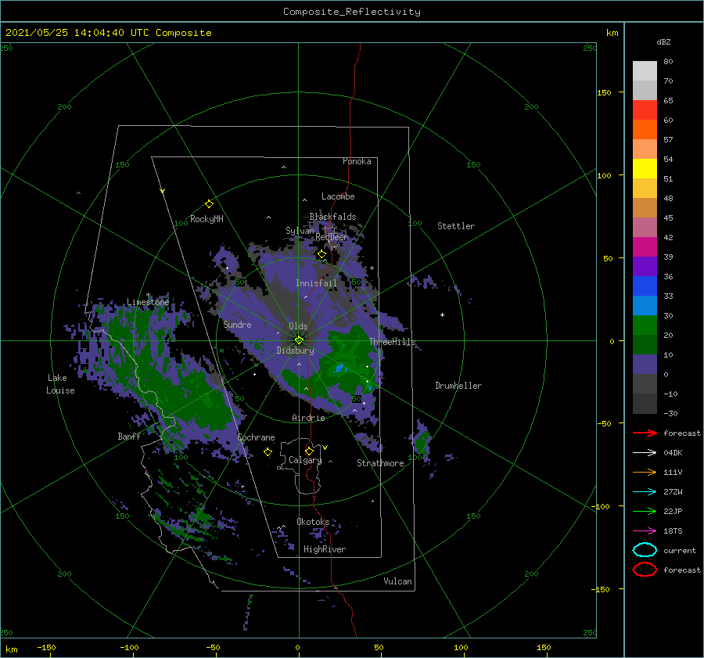Click the Strathmore label
Viewport: 704px width, 658px height.
pos(381,463)
